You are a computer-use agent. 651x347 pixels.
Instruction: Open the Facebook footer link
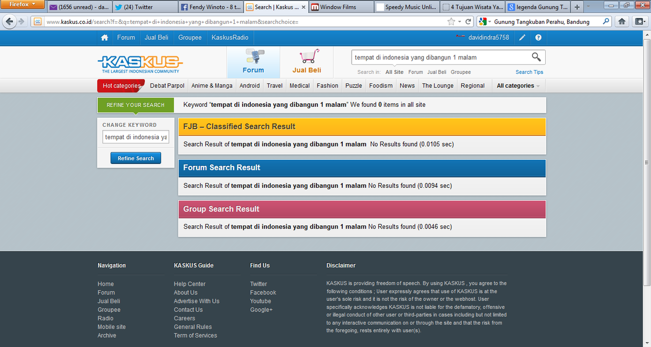point(263,293)
